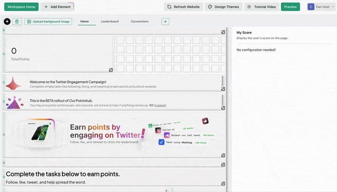Click the black sparkle circle icon
Screen dimensions: 337x192
point(7,21)
